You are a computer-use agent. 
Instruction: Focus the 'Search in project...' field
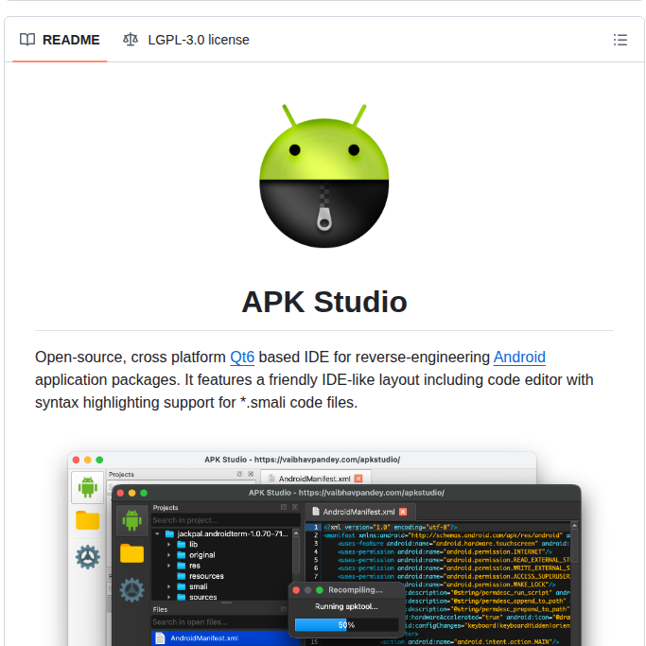[225, 520]
